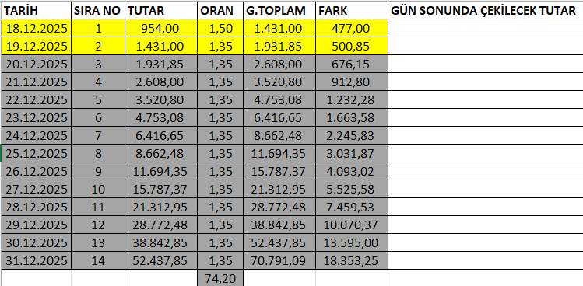Click the G.TOPLAM cell 28.772,48
Image resolution: width=583 pixels, height=286 pixels.
(x=279, y=207)
